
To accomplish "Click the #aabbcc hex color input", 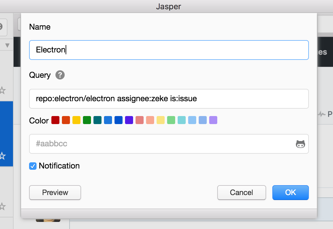I will click(x=161, y=144).
